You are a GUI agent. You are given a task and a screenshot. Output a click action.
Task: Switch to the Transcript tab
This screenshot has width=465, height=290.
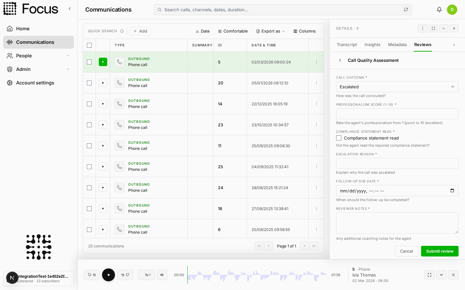click(347, 45)
